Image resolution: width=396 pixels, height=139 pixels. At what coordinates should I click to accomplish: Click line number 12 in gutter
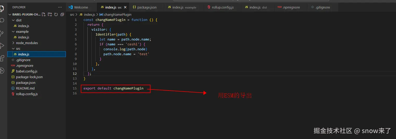[x=75, y=73]
